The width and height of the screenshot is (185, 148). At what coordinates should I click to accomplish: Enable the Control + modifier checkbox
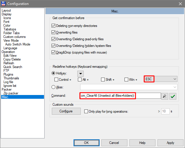(x=56, y=80)
